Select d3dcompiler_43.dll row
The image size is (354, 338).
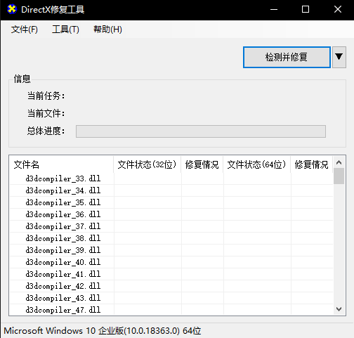171,298
